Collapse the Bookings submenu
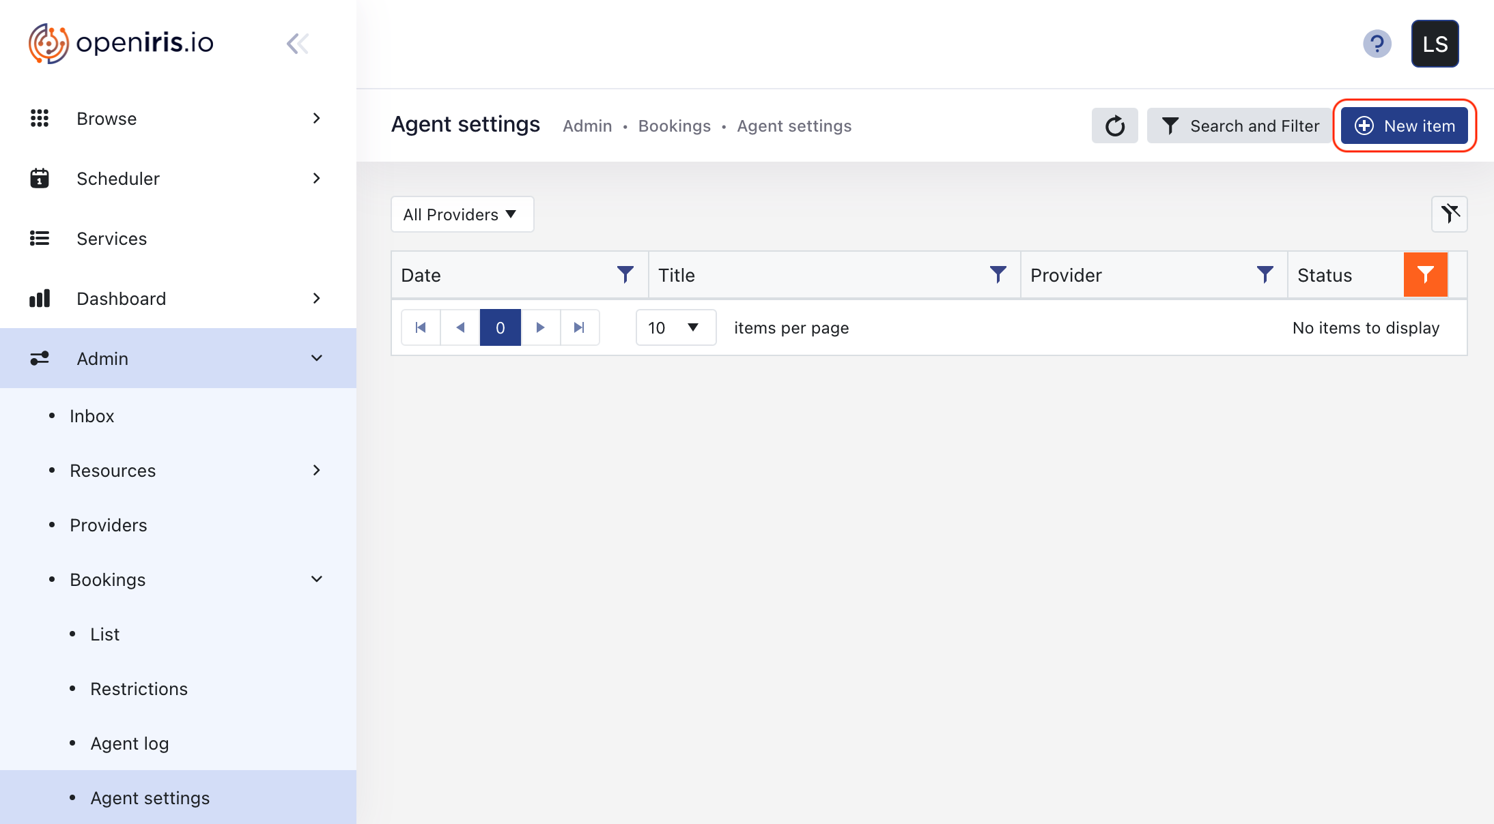Image resolution: width=1494 pixels, height=824 pixels. point(316,578)
